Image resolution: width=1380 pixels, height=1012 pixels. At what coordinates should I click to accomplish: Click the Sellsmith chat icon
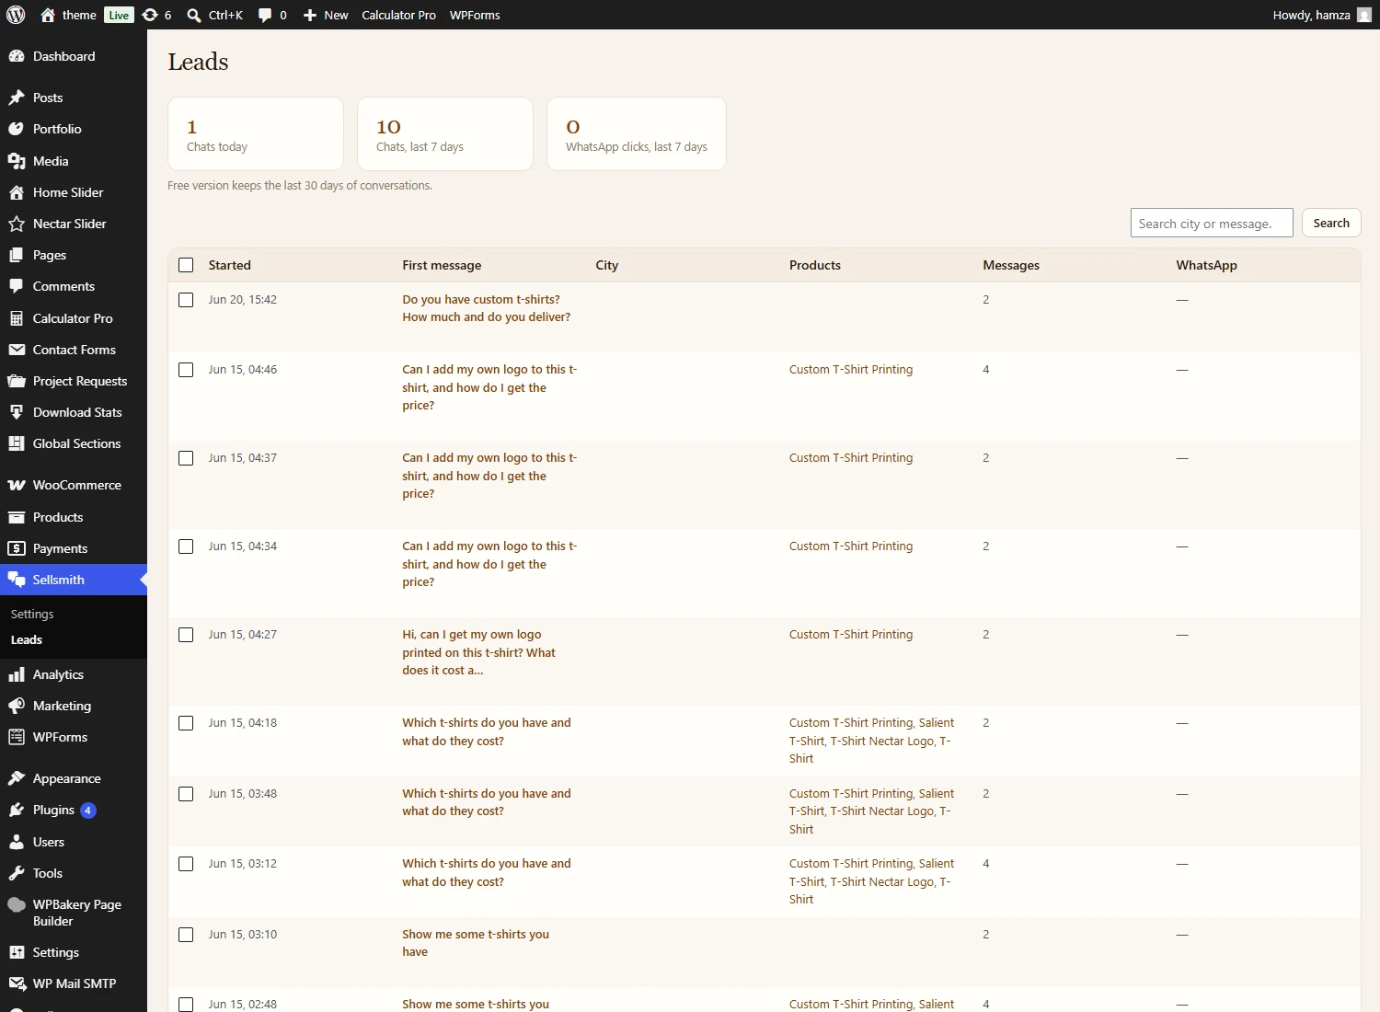pyautogui.click(x=17, y=580)
